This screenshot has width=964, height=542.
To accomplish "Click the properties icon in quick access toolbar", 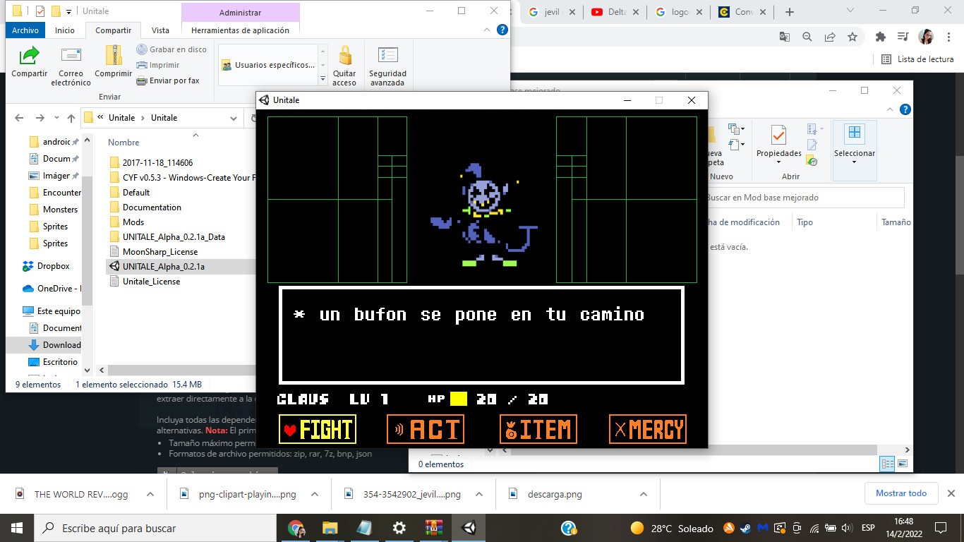I will (40, 11).
